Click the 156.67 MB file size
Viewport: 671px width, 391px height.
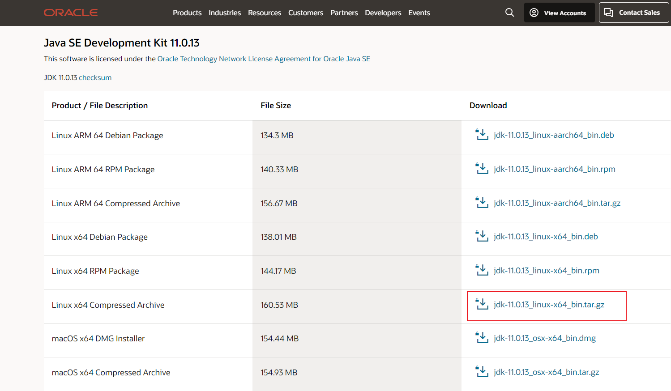(x=279, y=203)
